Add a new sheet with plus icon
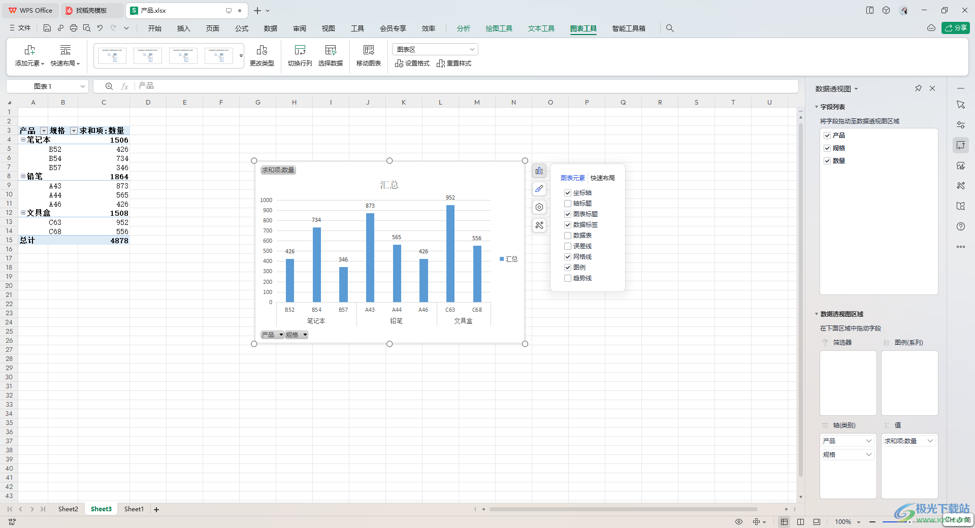Image resolution: width=975 pixels, height=528 pixels. tap(156, 509)
